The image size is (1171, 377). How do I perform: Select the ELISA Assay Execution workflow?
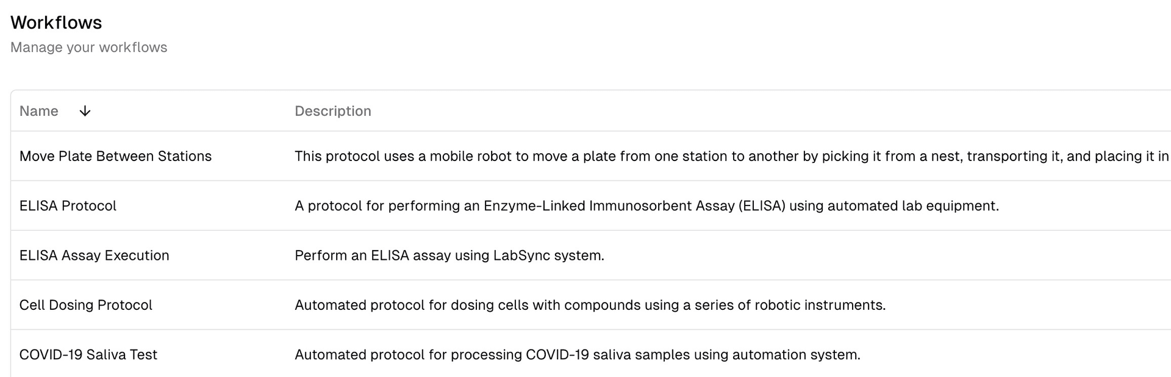tap(94, 255)
